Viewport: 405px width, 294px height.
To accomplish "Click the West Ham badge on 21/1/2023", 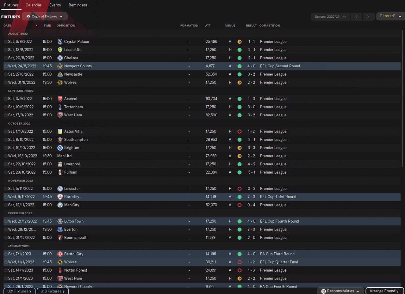I will 60,279.
